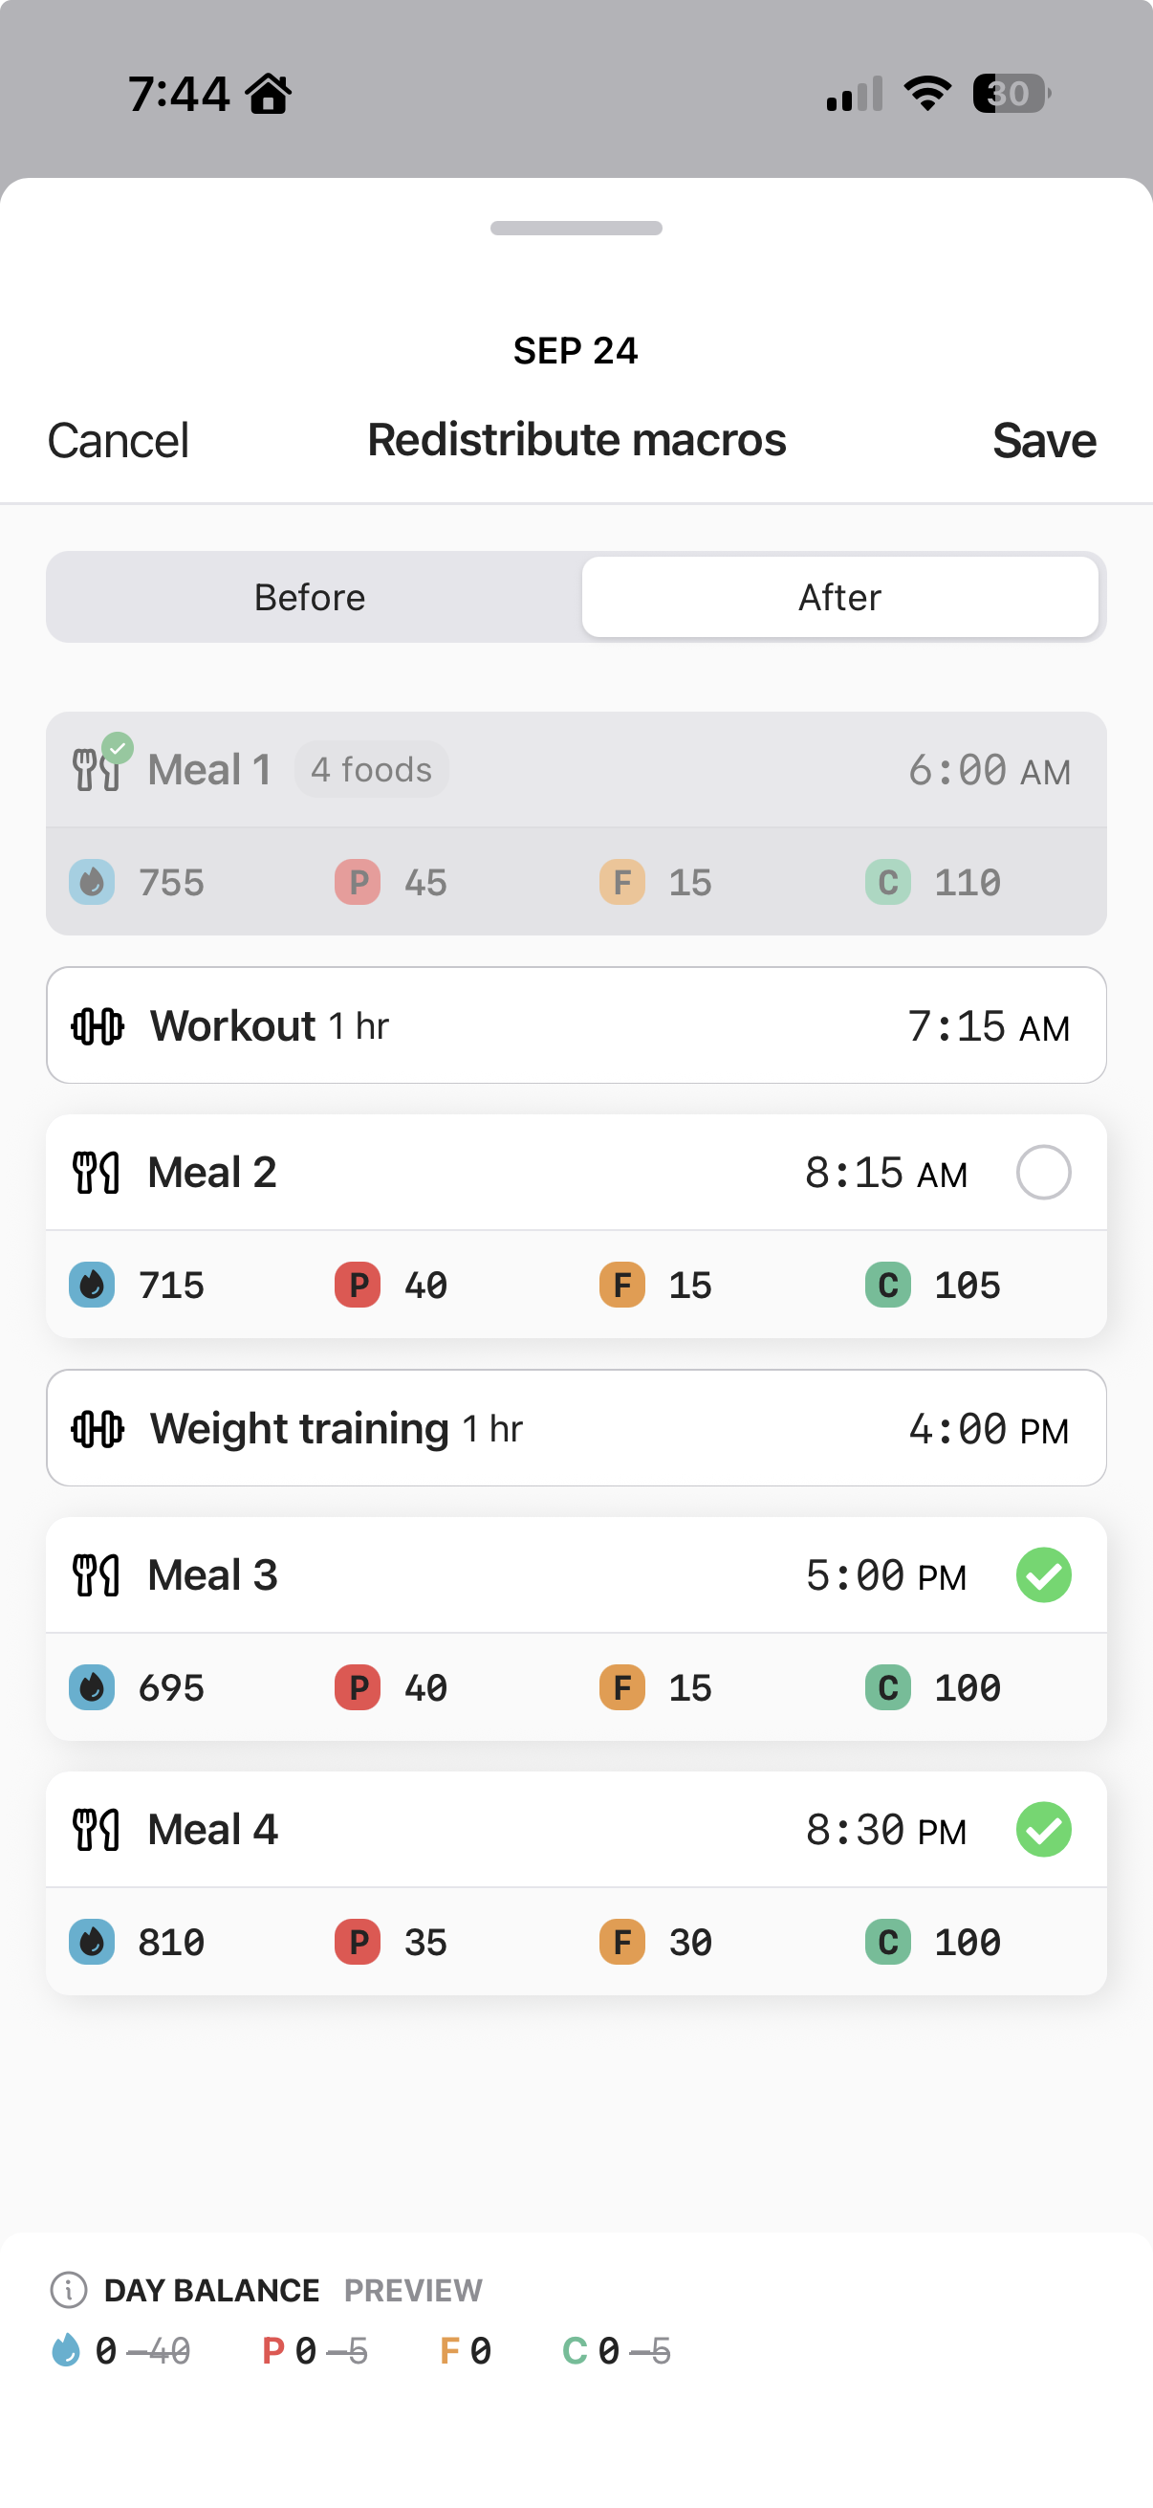Viewport: 1153px width, 2508px height.
Task: Tap the Meal 1 utensils icon
Action: (x=98, y=769)
